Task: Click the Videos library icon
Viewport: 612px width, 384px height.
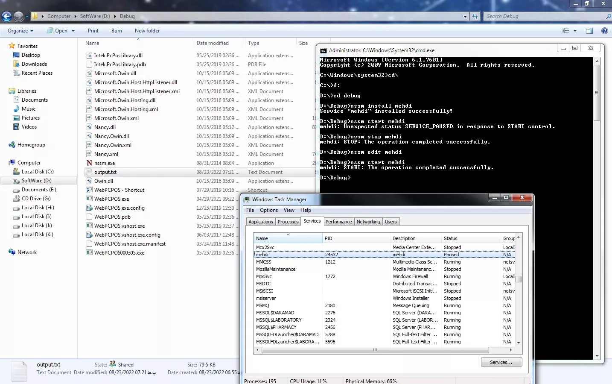Action: coord(16,126)
